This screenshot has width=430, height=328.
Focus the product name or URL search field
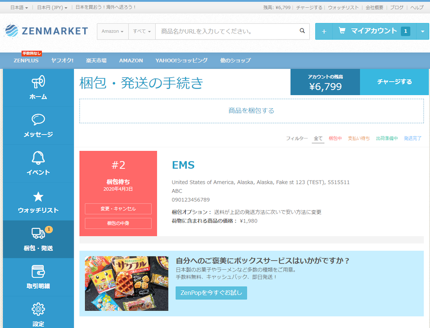[226, 31]
